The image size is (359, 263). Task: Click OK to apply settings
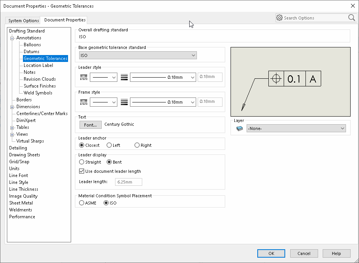tap(271, 253)
